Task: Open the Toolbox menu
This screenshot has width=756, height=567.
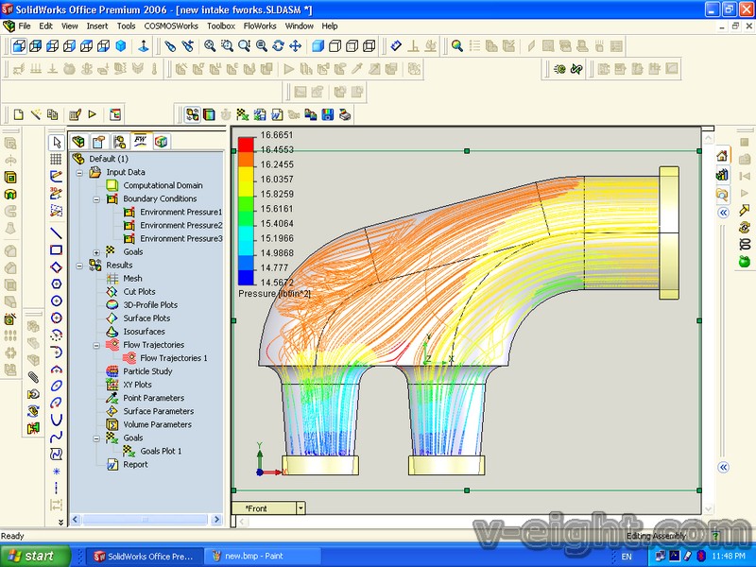Action: pos(221,26)
